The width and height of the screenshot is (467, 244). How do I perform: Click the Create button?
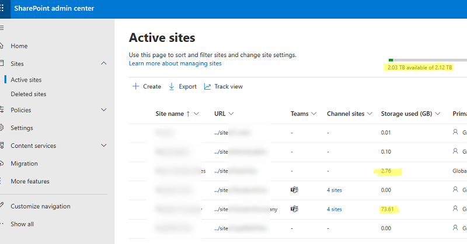147,87
